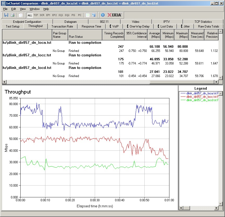
Task: Click the blue export toolbar icon
Action: (x=94, y=15)
